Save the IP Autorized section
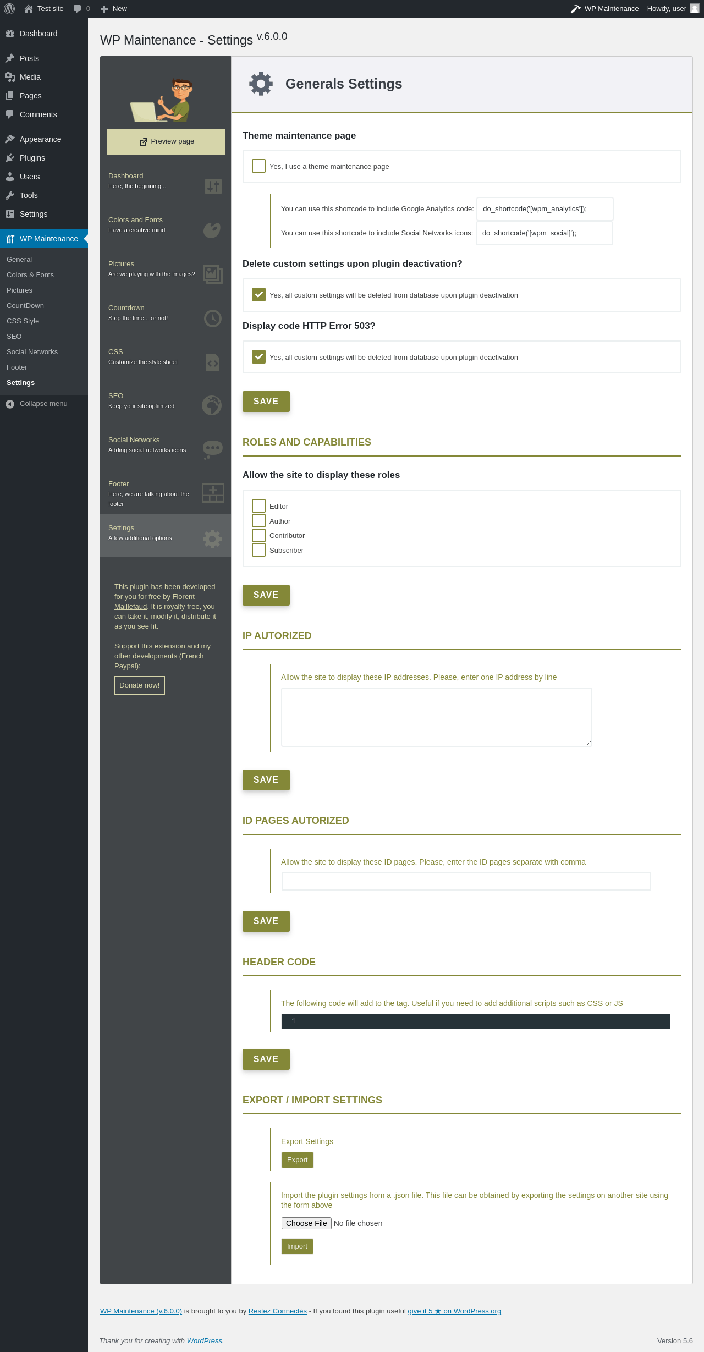Viewport: 704px width, 1352px height. (266, 780)
